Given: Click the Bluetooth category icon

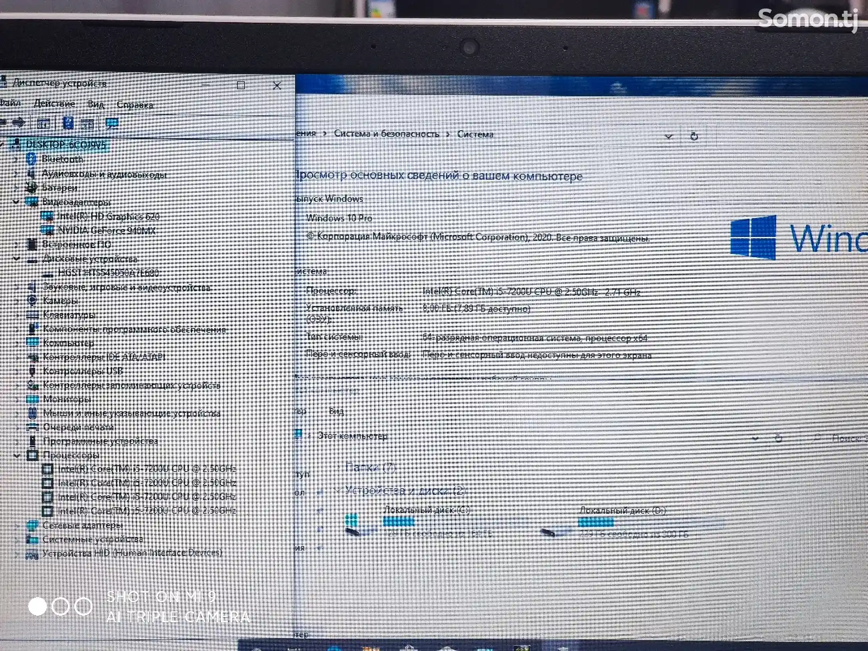Looking at the screenshot, I should coord(31,158).
